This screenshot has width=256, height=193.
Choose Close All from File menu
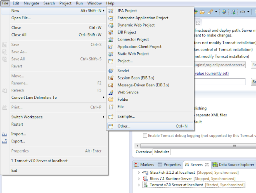tap(54, 35)
